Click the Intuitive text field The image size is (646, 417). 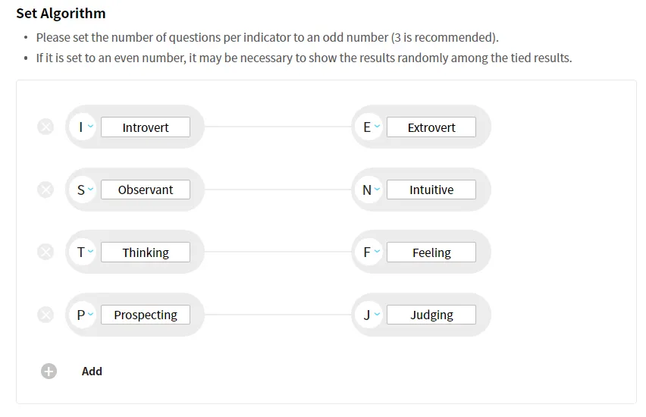[x=431, y=190]
